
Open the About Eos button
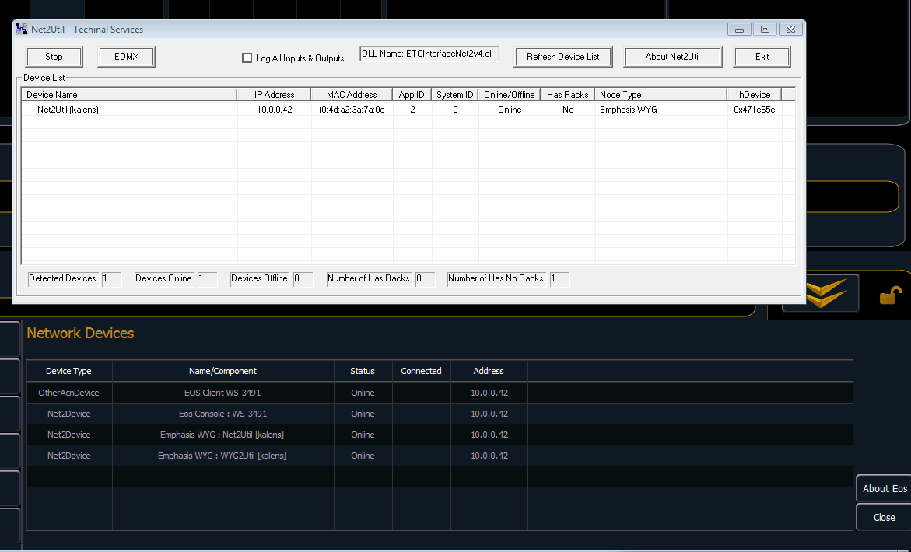coord(885,489)
